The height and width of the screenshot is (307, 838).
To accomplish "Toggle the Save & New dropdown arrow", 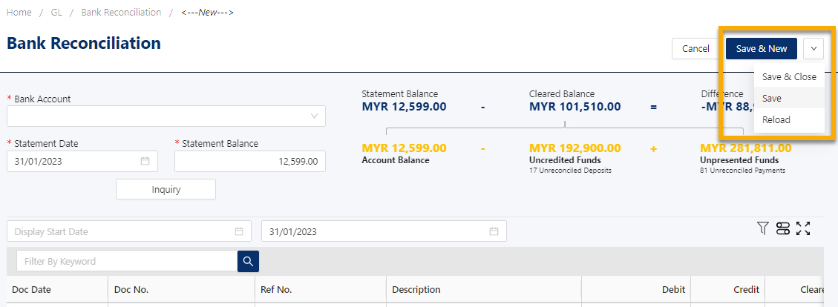I will pos(814,49).
